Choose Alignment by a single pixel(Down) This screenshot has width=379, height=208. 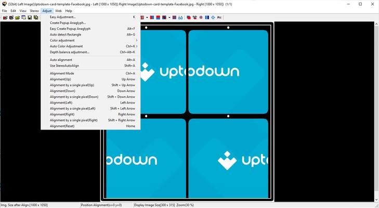(x=90, y=97)
